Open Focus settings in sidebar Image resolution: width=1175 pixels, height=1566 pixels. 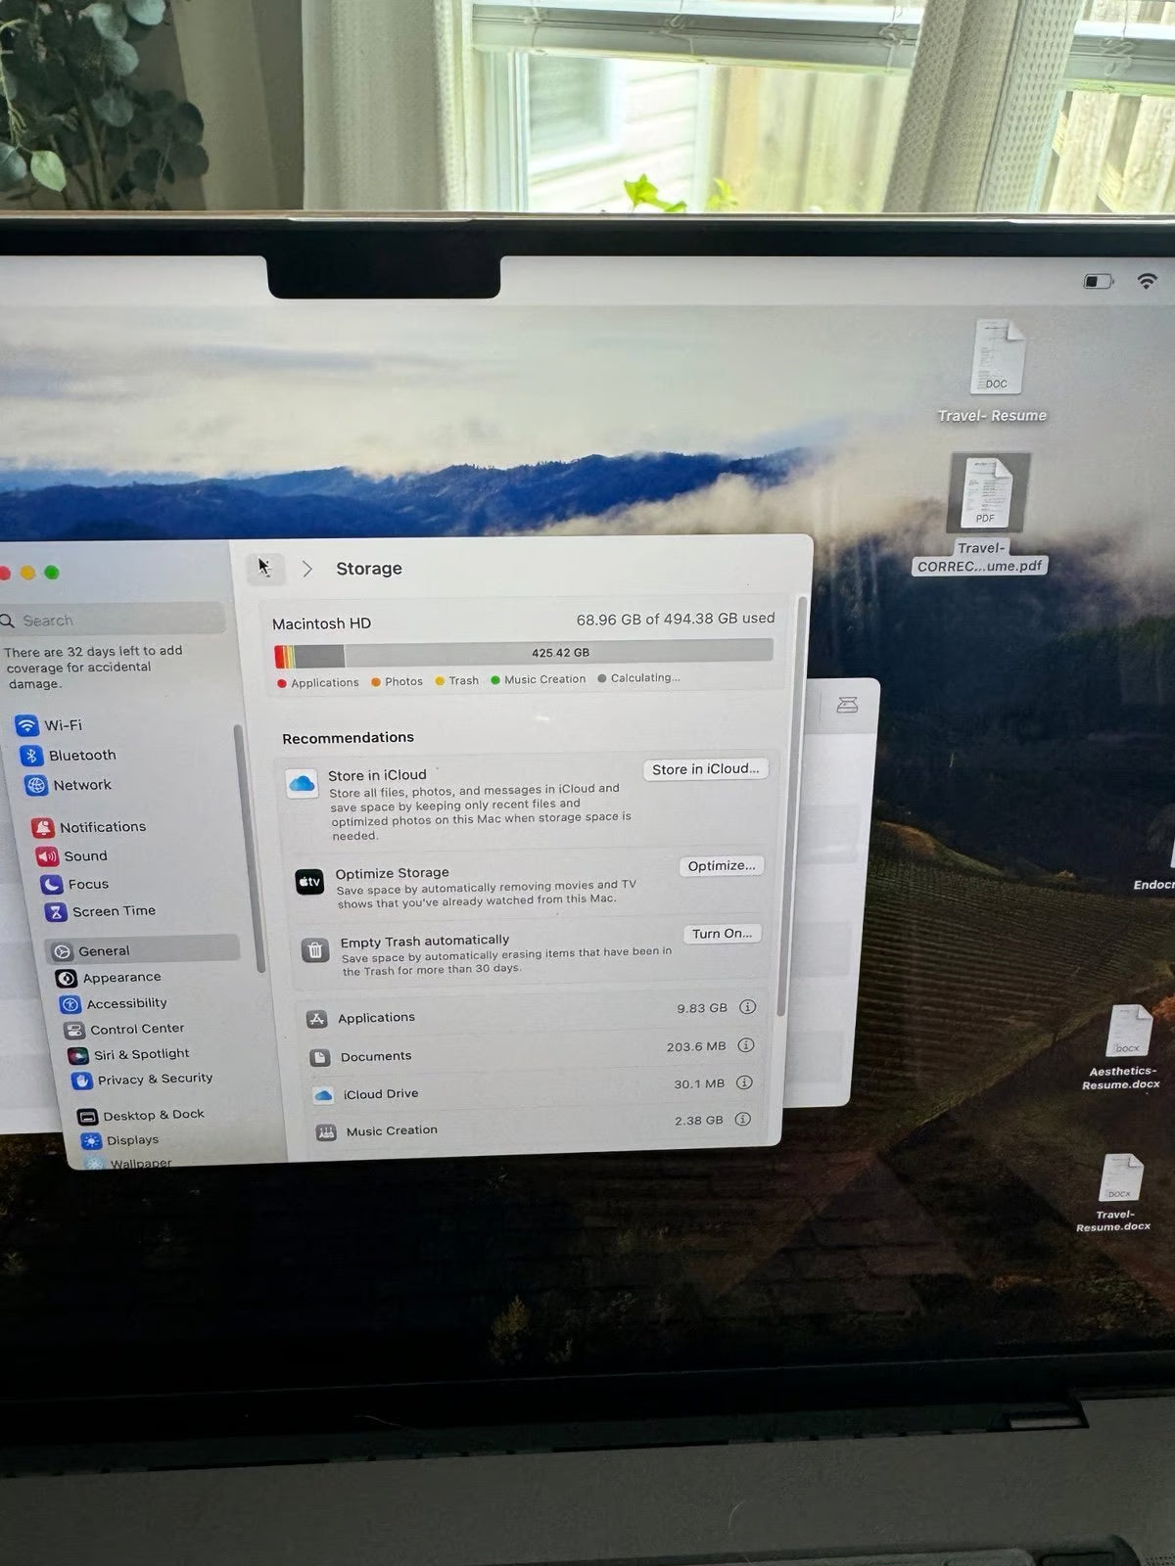coord(74,884)
